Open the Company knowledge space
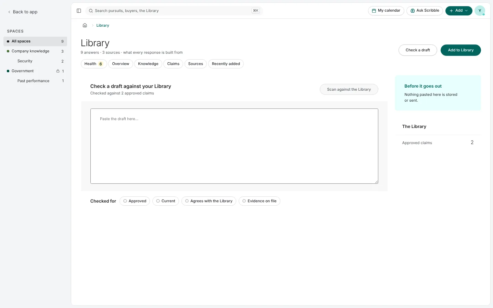493x308 pixels. [35, 51]
